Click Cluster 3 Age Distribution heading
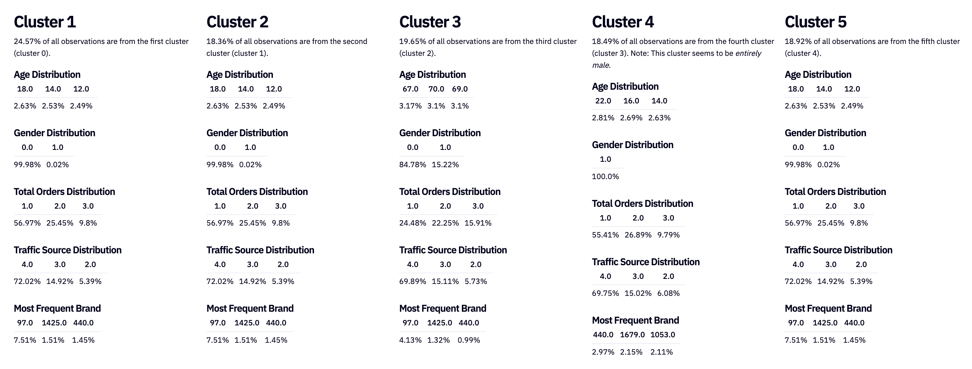The height and width of the screenshot is (369, 972). click(x=432, y=74)
